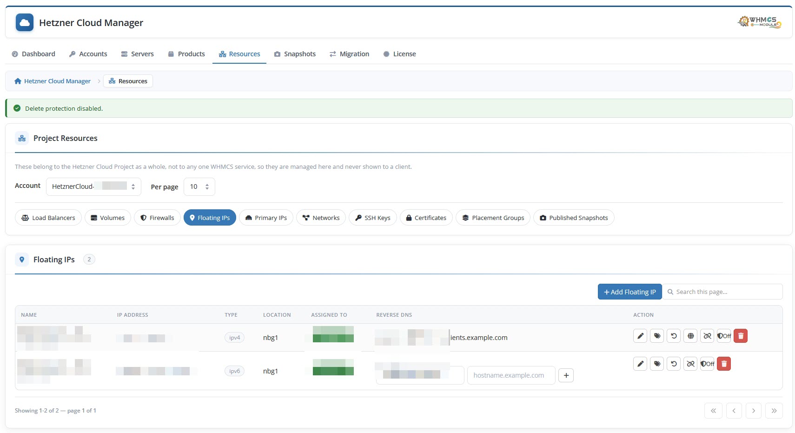Click the Floating IPs count badge showing 2
This screenshot has height=433, width=795.
coord(89,260)
